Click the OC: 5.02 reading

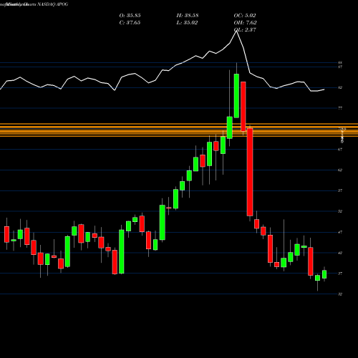tap(245, 16)
